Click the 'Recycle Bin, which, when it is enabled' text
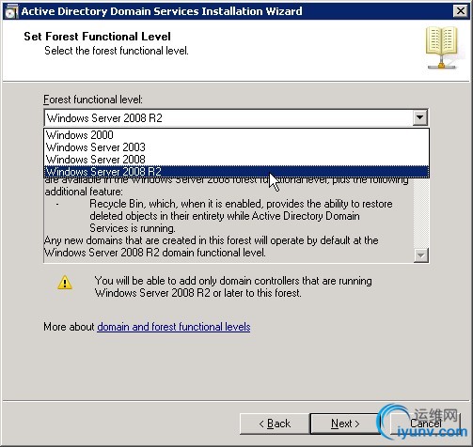Image resolution: width=473 pixels, height=447 pixels. 176,204
